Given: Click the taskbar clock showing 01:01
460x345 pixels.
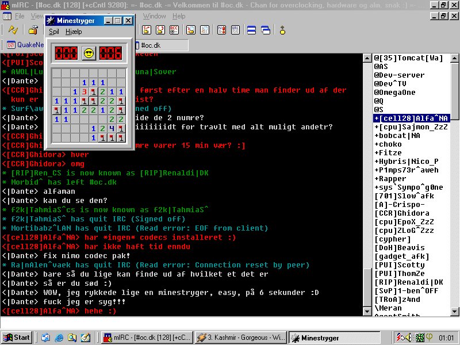Looking at the screenshot, I should tap(446, 338).
